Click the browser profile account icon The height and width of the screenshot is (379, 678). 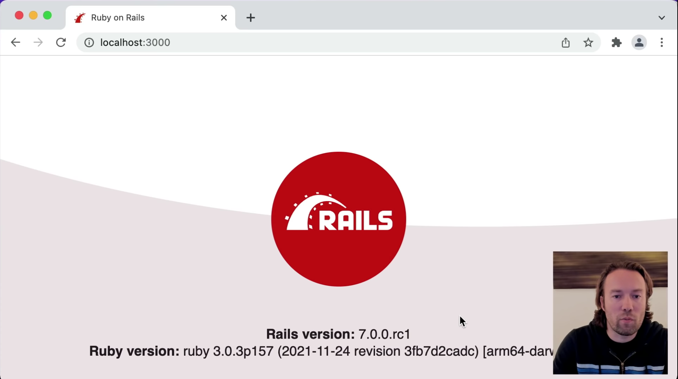(x=639, y=42)
